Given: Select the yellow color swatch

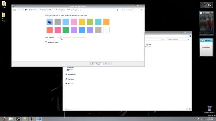Looking at the screenshot, I should tap(82, 22).
